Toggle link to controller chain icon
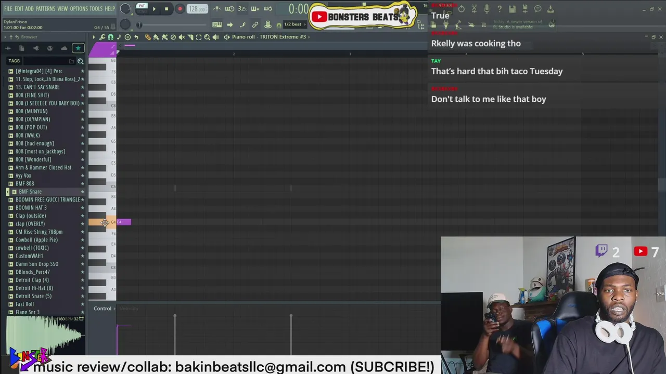 (255, 24)
